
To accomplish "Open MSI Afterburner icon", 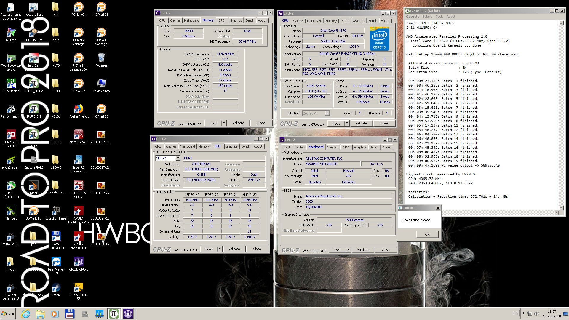I will 11,190.
